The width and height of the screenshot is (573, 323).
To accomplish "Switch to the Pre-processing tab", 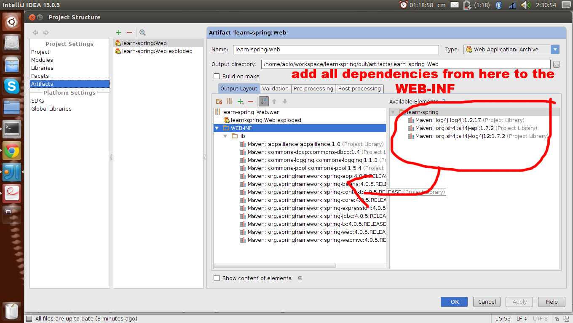I will click(x=313, y=88).
